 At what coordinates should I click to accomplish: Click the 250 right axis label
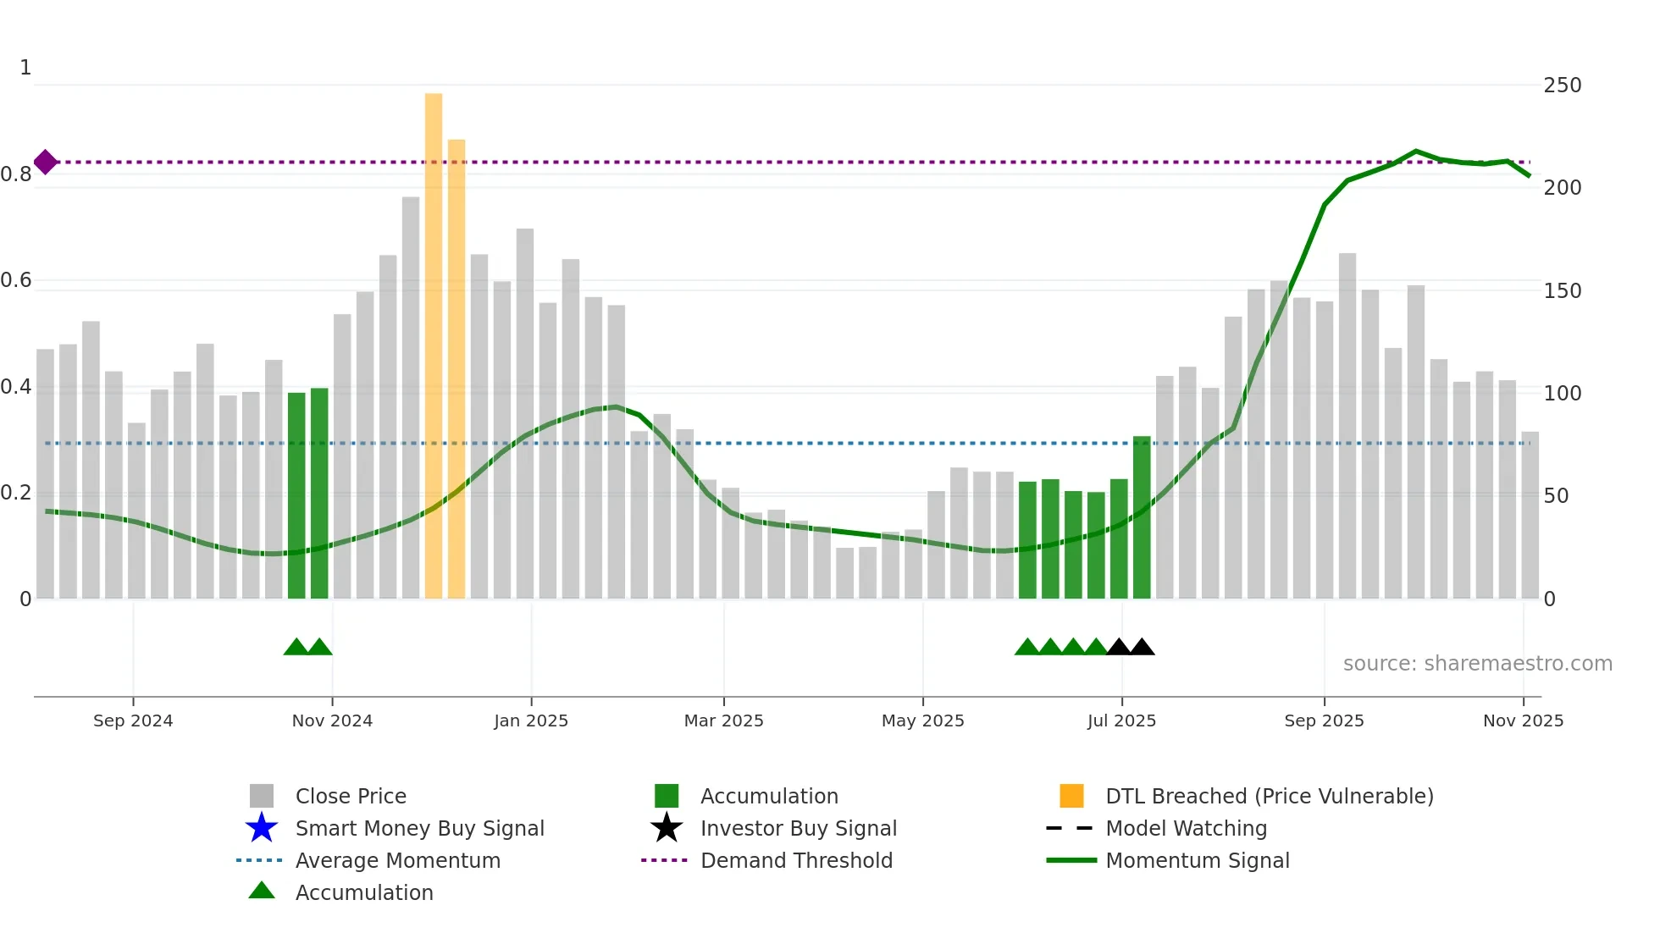tap(1562, 86)
